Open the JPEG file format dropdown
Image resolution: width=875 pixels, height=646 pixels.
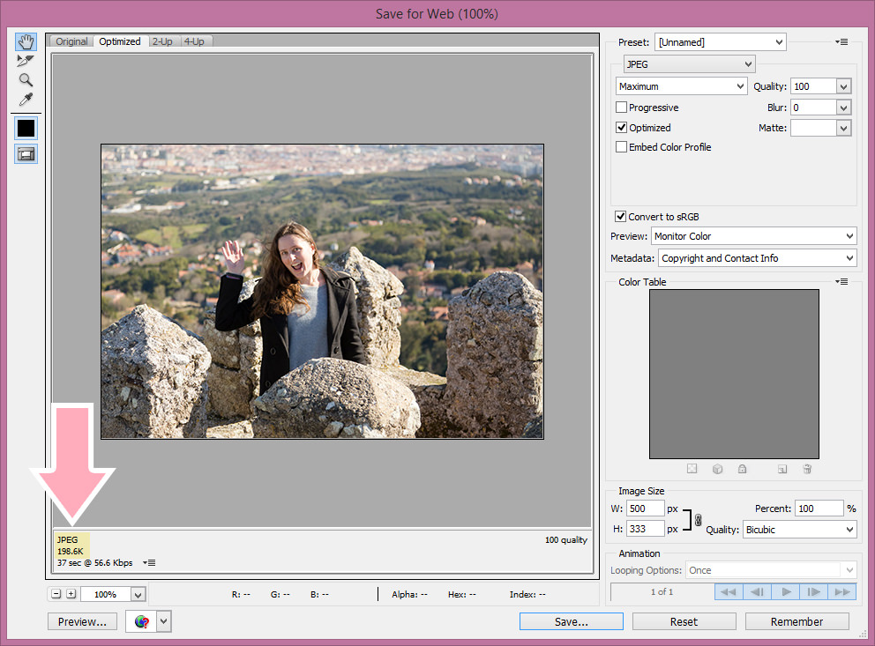689,64
